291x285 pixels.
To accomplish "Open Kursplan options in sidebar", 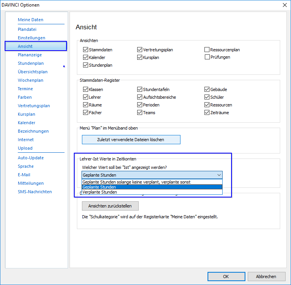I will [x=26, y=114].
